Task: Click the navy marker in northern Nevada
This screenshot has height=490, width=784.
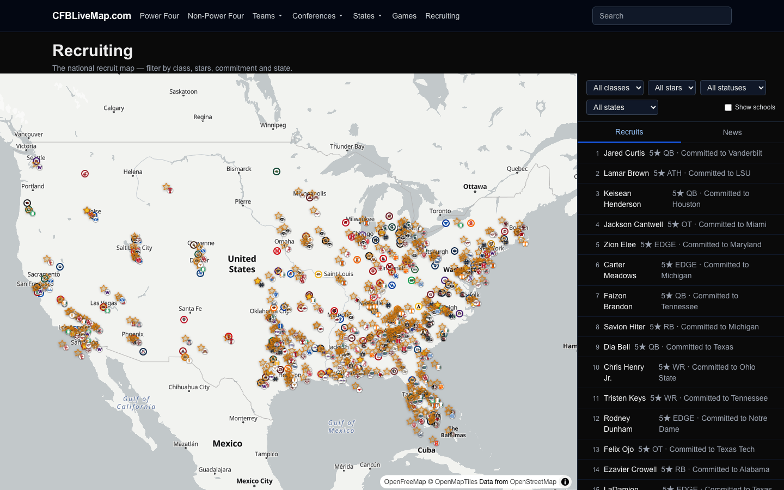Action: (60, 267)
